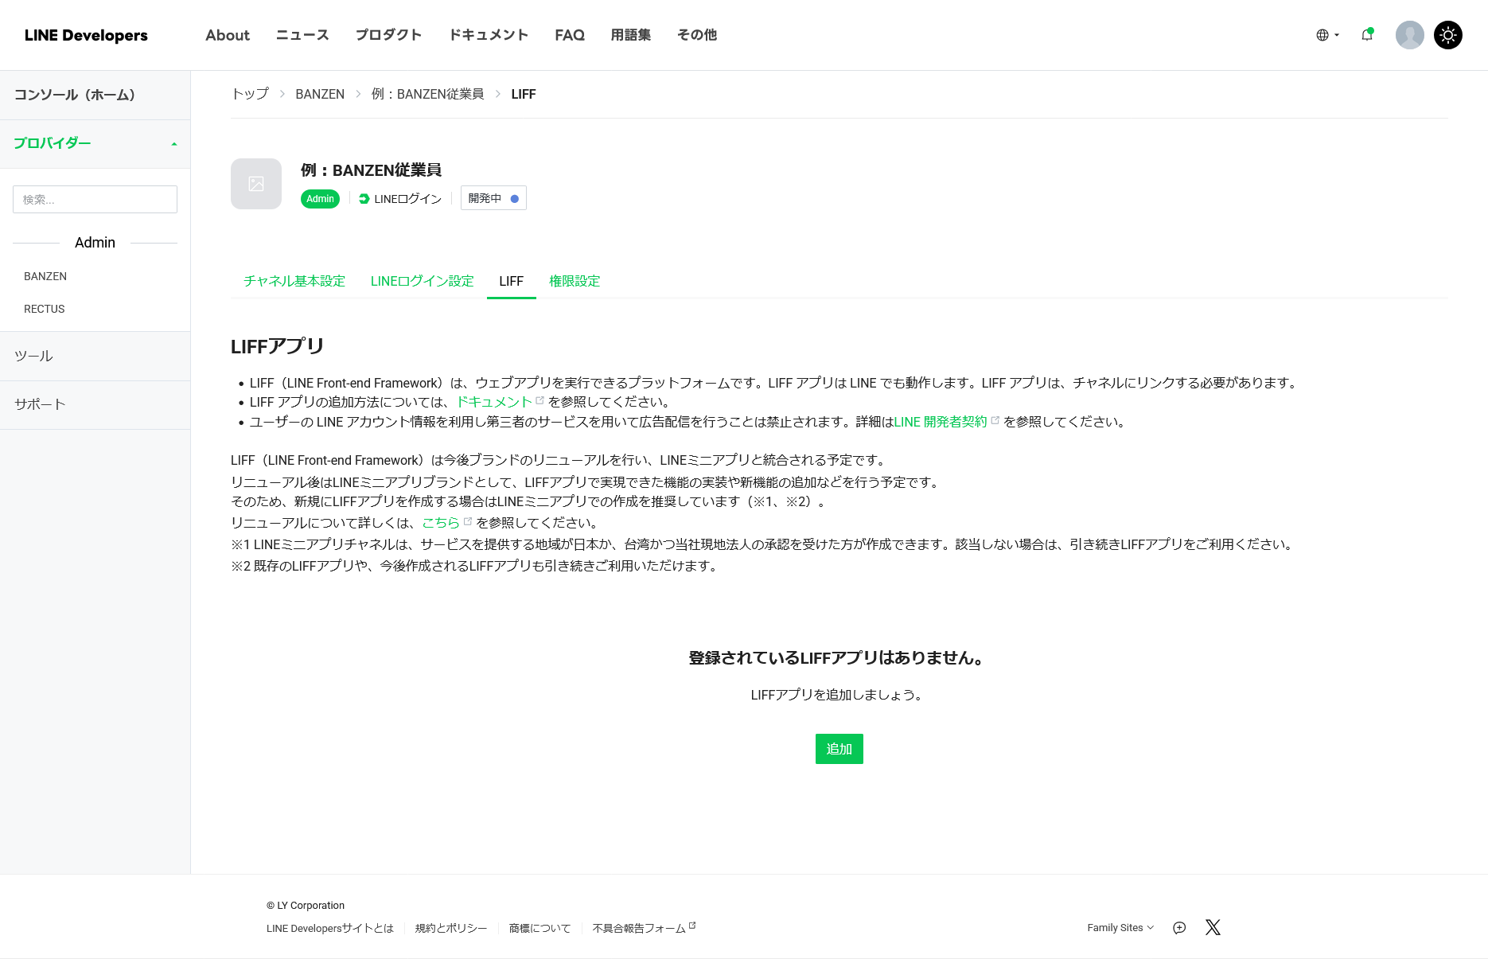The width and height of the screenshot is (1488, 959).
Task: Click the green Admin badge
Action: (320, 199)
